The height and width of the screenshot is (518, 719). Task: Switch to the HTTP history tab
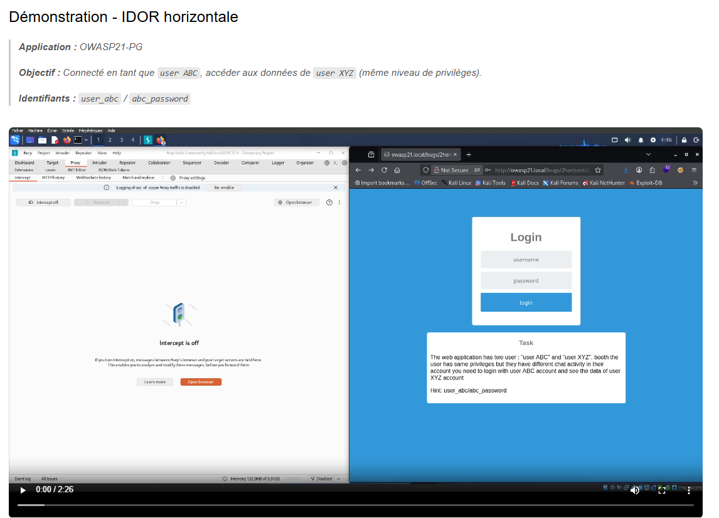pos(54,178)
